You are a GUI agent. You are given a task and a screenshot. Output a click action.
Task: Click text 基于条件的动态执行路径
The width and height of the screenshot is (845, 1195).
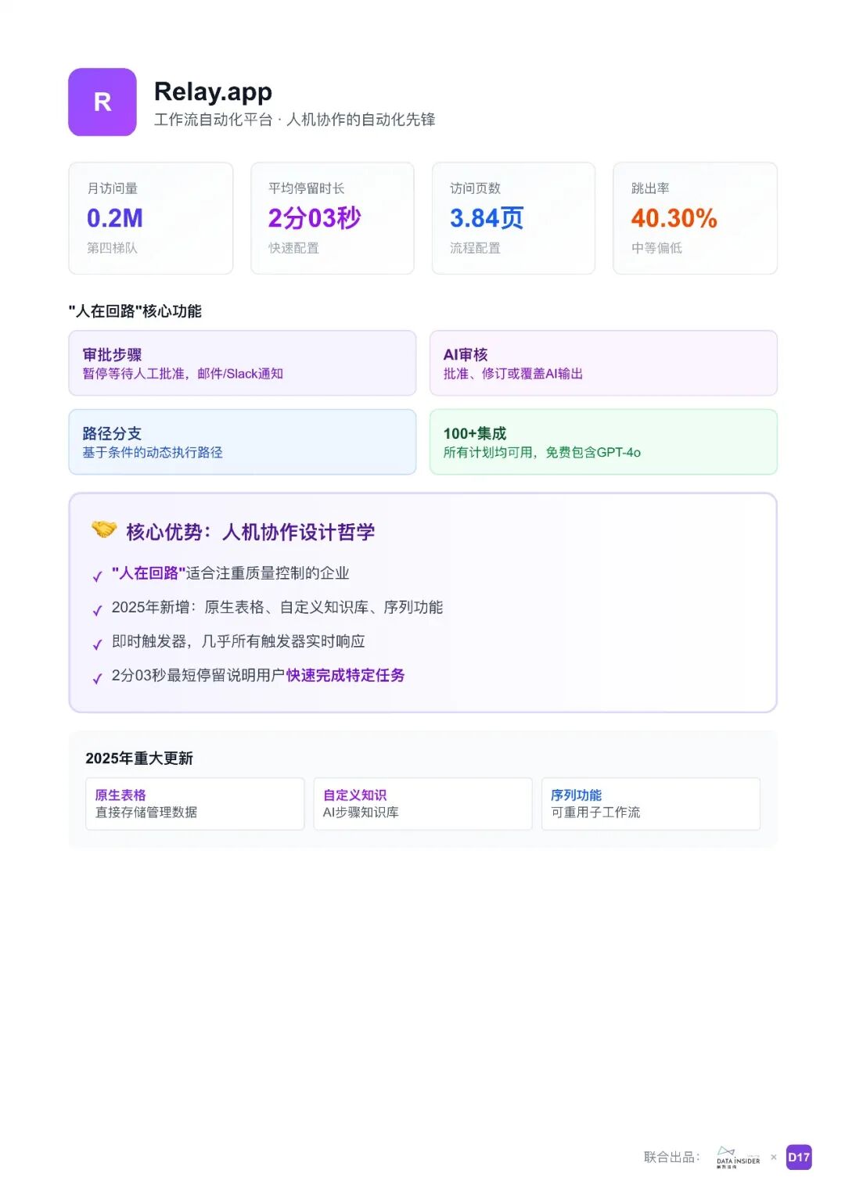tap(153, 453)
